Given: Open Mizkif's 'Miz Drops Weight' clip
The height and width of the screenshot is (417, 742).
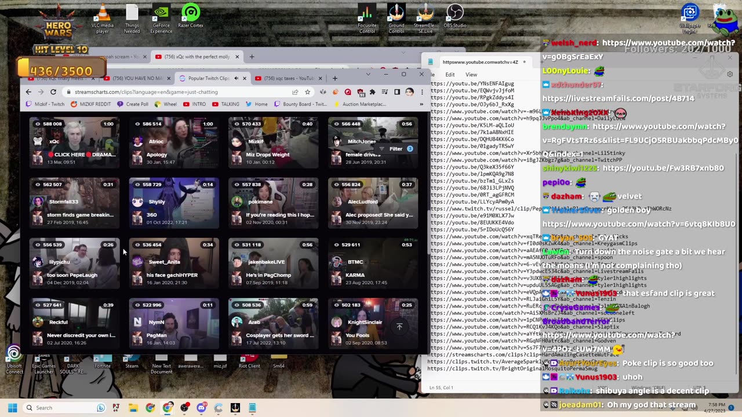Looking at the screenshot, I should (273, 142).
